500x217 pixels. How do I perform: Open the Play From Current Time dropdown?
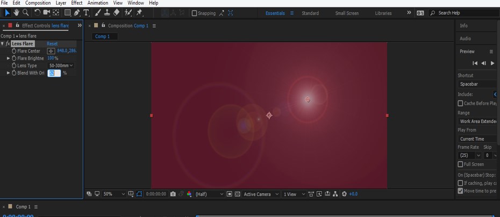point(477,139)
